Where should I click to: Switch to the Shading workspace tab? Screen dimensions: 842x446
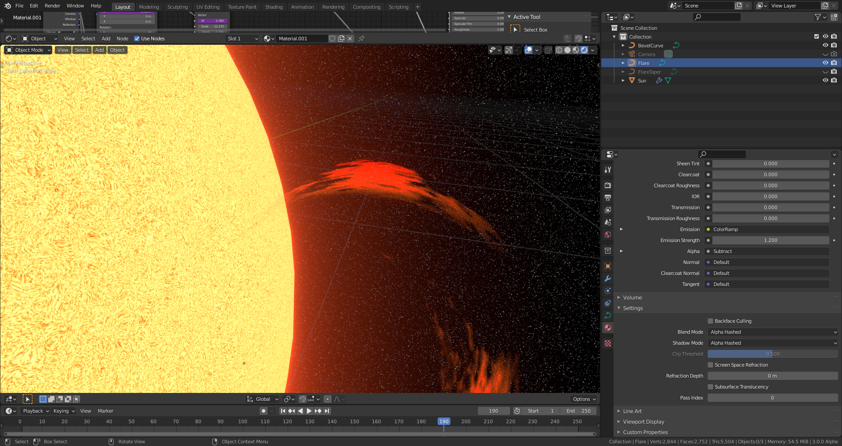point(274,7)
